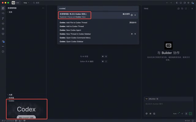Click the Builder chat input field
Viewport: 196px width, 122px height.
[168, 106]
